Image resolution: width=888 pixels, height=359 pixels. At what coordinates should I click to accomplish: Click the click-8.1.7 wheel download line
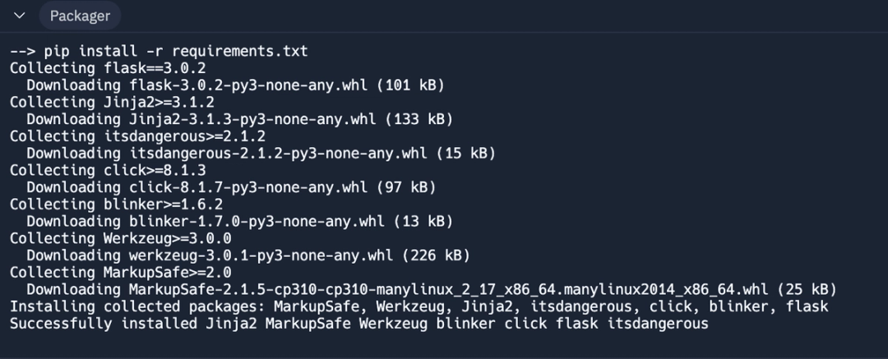pyautogui.click(x=232, y=186)
